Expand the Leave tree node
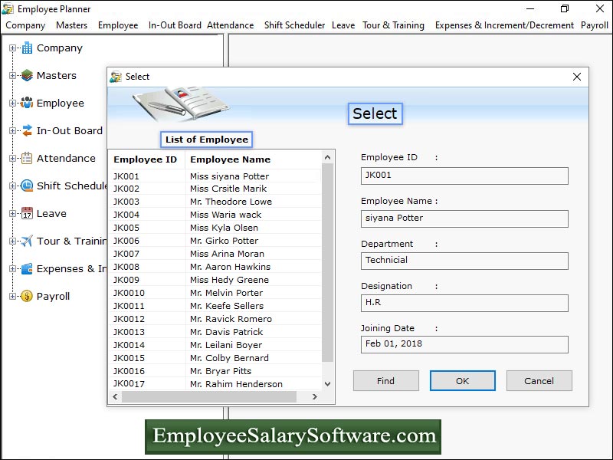 click(x=13, y=214)
